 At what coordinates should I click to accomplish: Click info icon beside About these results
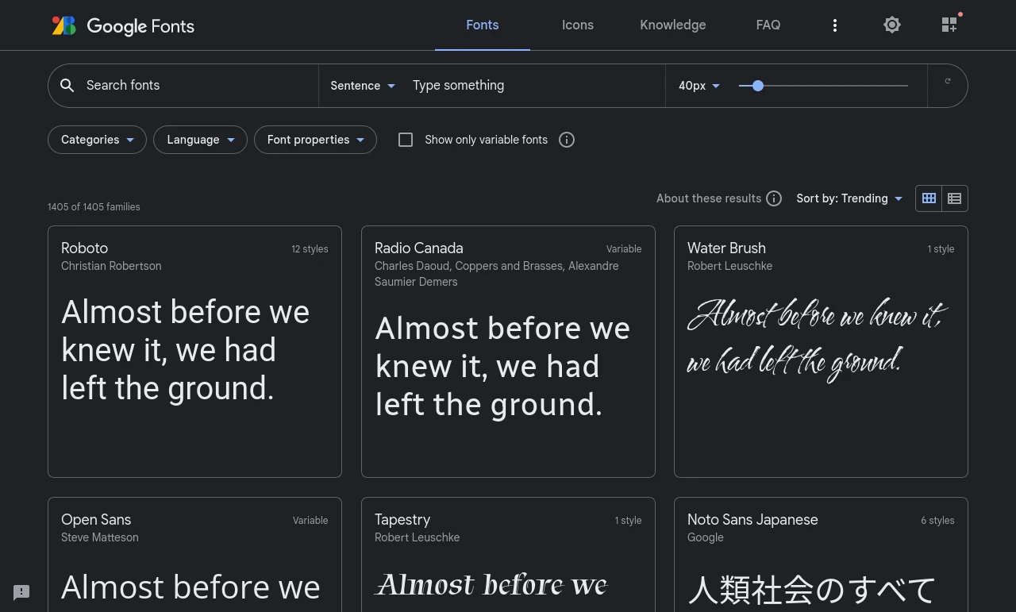point(774,198)
